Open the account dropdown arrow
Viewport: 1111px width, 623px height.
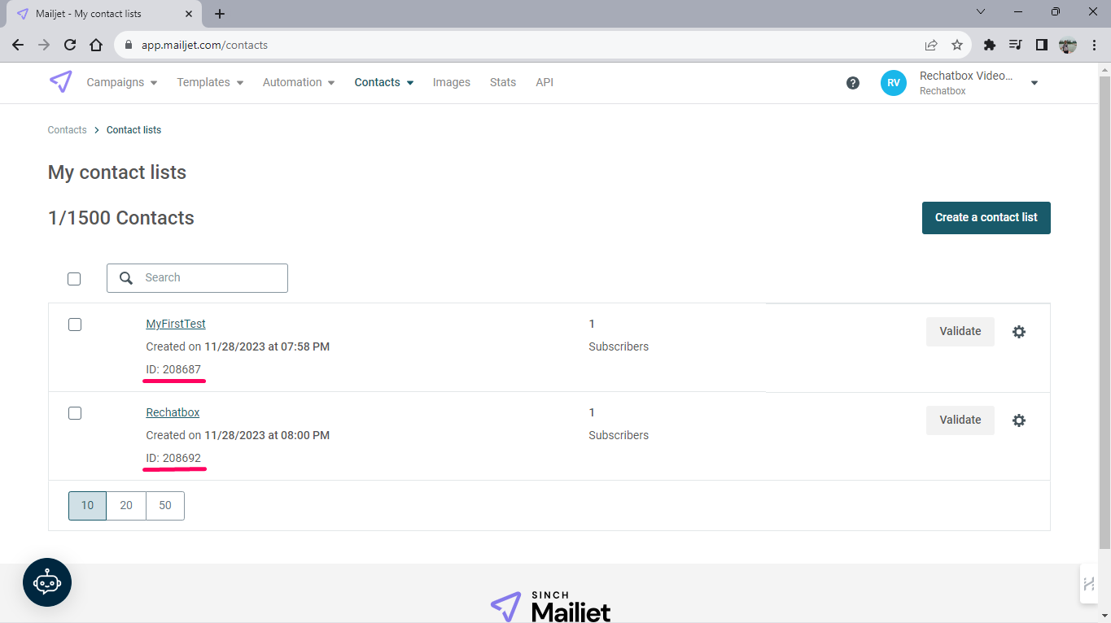(x=1034, y=83)
